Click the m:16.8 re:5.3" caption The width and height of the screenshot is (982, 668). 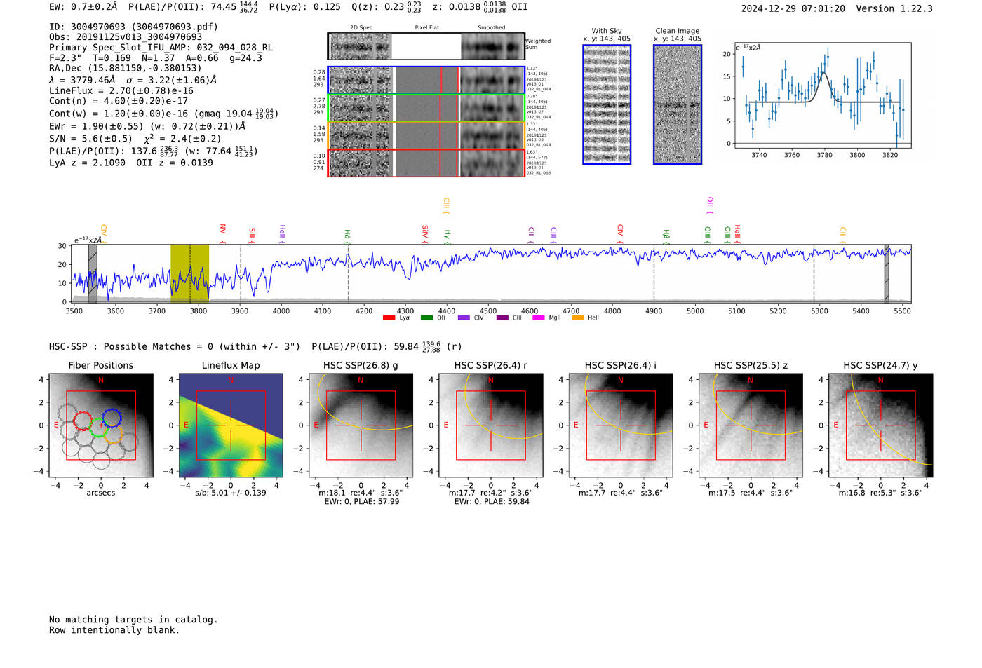[x=881, y=493]
